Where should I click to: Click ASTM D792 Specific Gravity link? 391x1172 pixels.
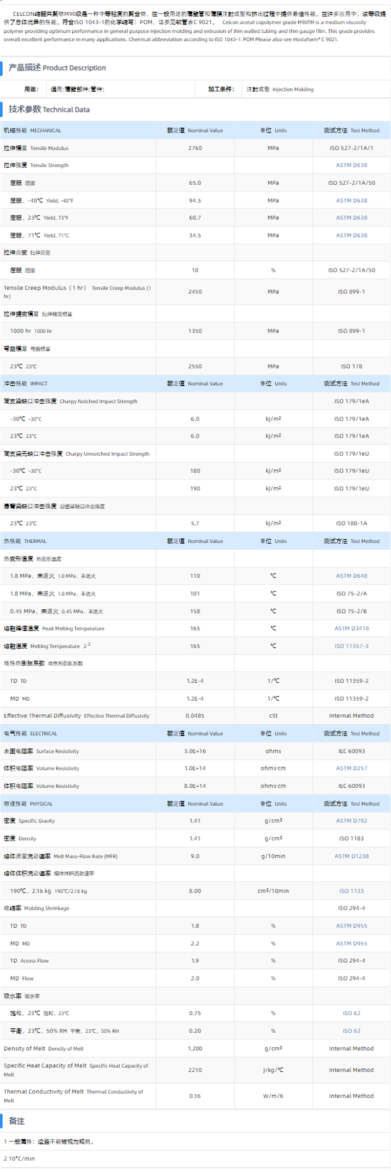(351, 820)
